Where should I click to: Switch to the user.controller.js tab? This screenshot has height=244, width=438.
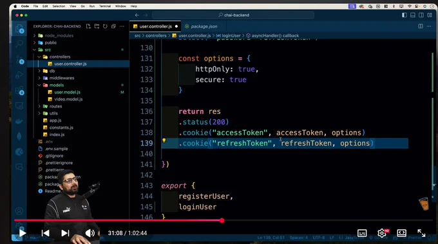[x=155, y=26]
